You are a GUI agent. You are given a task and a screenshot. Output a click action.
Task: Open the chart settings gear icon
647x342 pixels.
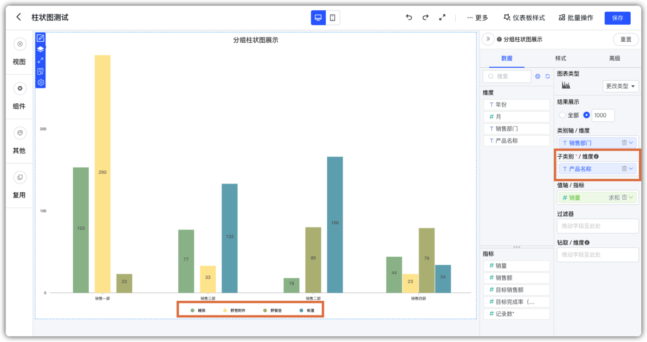click(x=40, y=82)
